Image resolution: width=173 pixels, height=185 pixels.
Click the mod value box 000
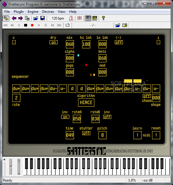(103, 72)
